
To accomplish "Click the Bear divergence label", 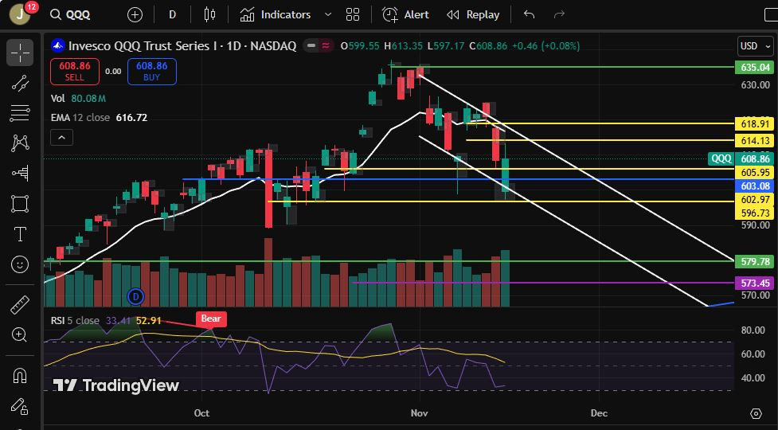I will 211,319.
